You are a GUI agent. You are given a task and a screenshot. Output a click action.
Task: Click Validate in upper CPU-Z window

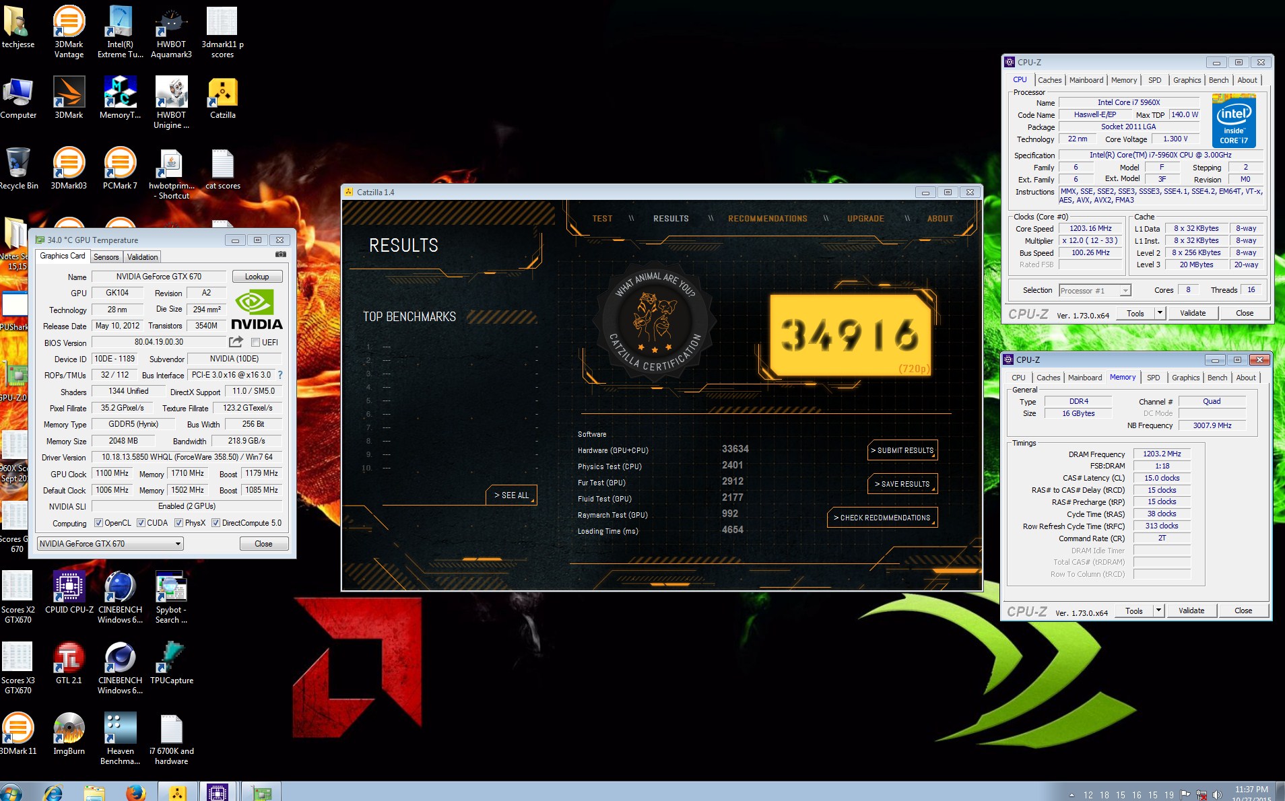tap(1192, 313)
